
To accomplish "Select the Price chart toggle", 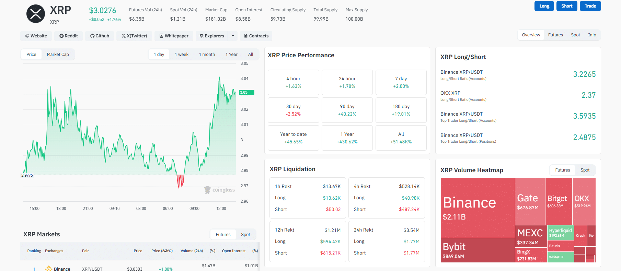I will pos(31,55).
